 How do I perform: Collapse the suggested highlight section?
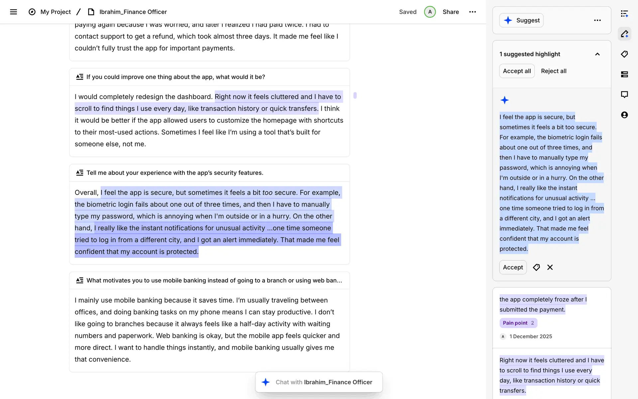click(597, 54)
